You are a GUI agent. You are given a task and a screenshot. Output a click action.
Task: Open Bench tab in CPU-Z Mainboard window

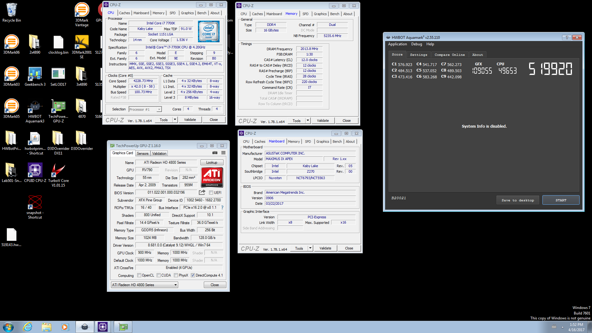point(337,142)
